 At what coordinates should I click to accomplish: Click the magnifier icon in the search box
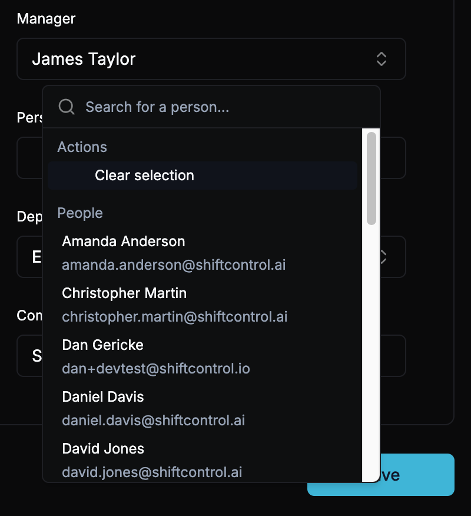67,107
